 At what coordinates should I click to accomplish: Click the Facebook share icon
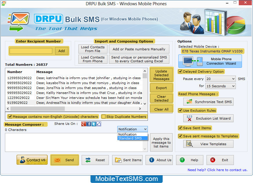(89, 124)
